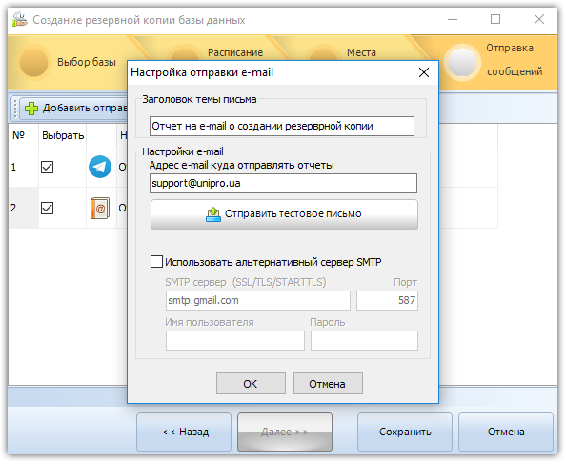
Task: Switch to the Места step tab
Action: tap(361, 52)
